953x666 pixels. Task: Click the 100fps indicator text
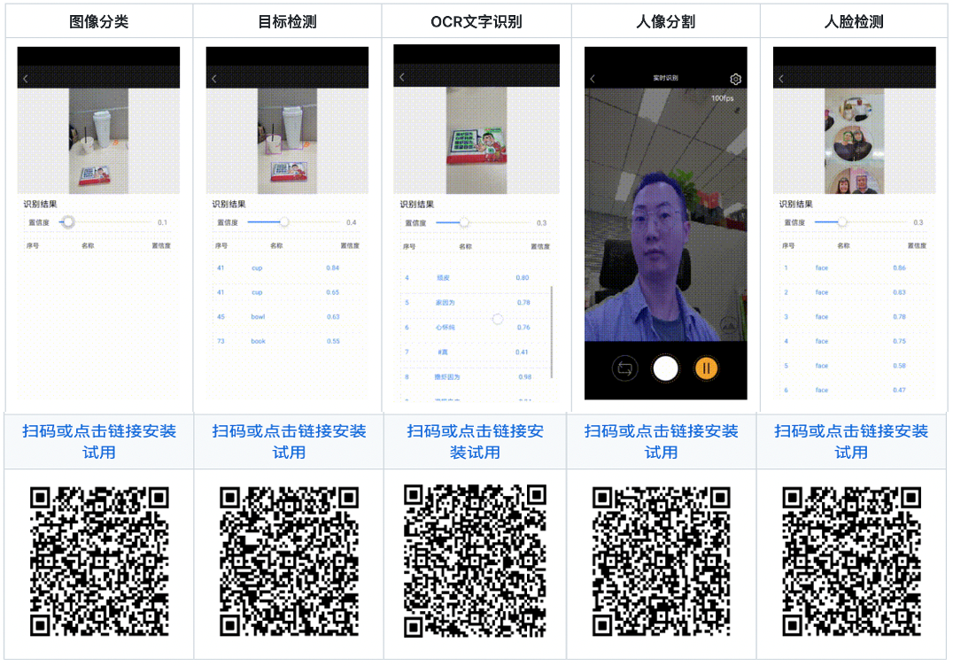click(723, 98)
